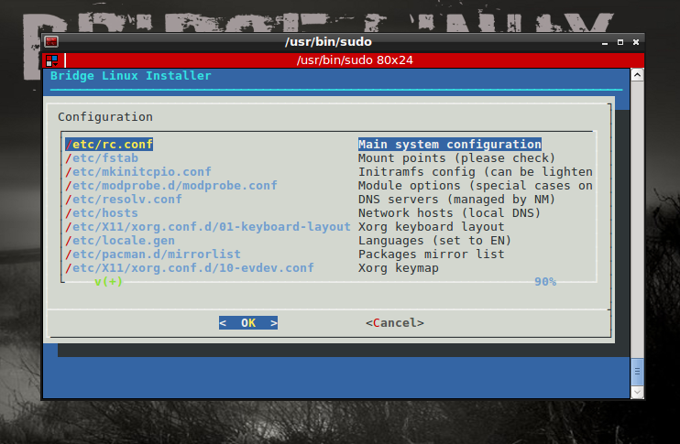Viewport: 680px width, 444px height.
Task: Click the terminal window menu icon in title bar
Action: click(x=51, y=41)
